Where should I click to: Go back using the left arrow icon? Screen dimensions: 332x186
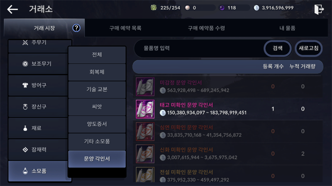pyautogui.click(x=12, y=9)
